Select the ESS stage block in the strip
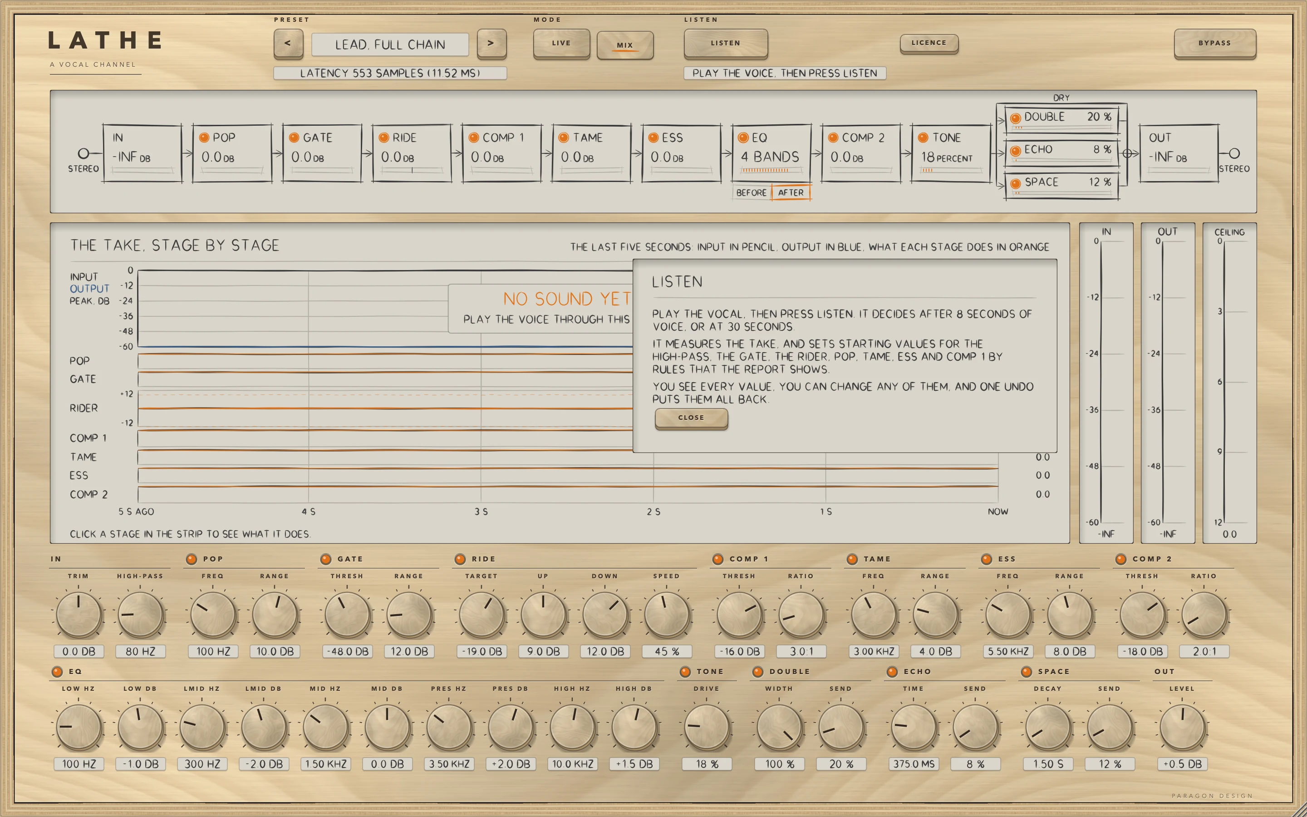Viewport: 1307px width, 817px height. click(681, 153)
